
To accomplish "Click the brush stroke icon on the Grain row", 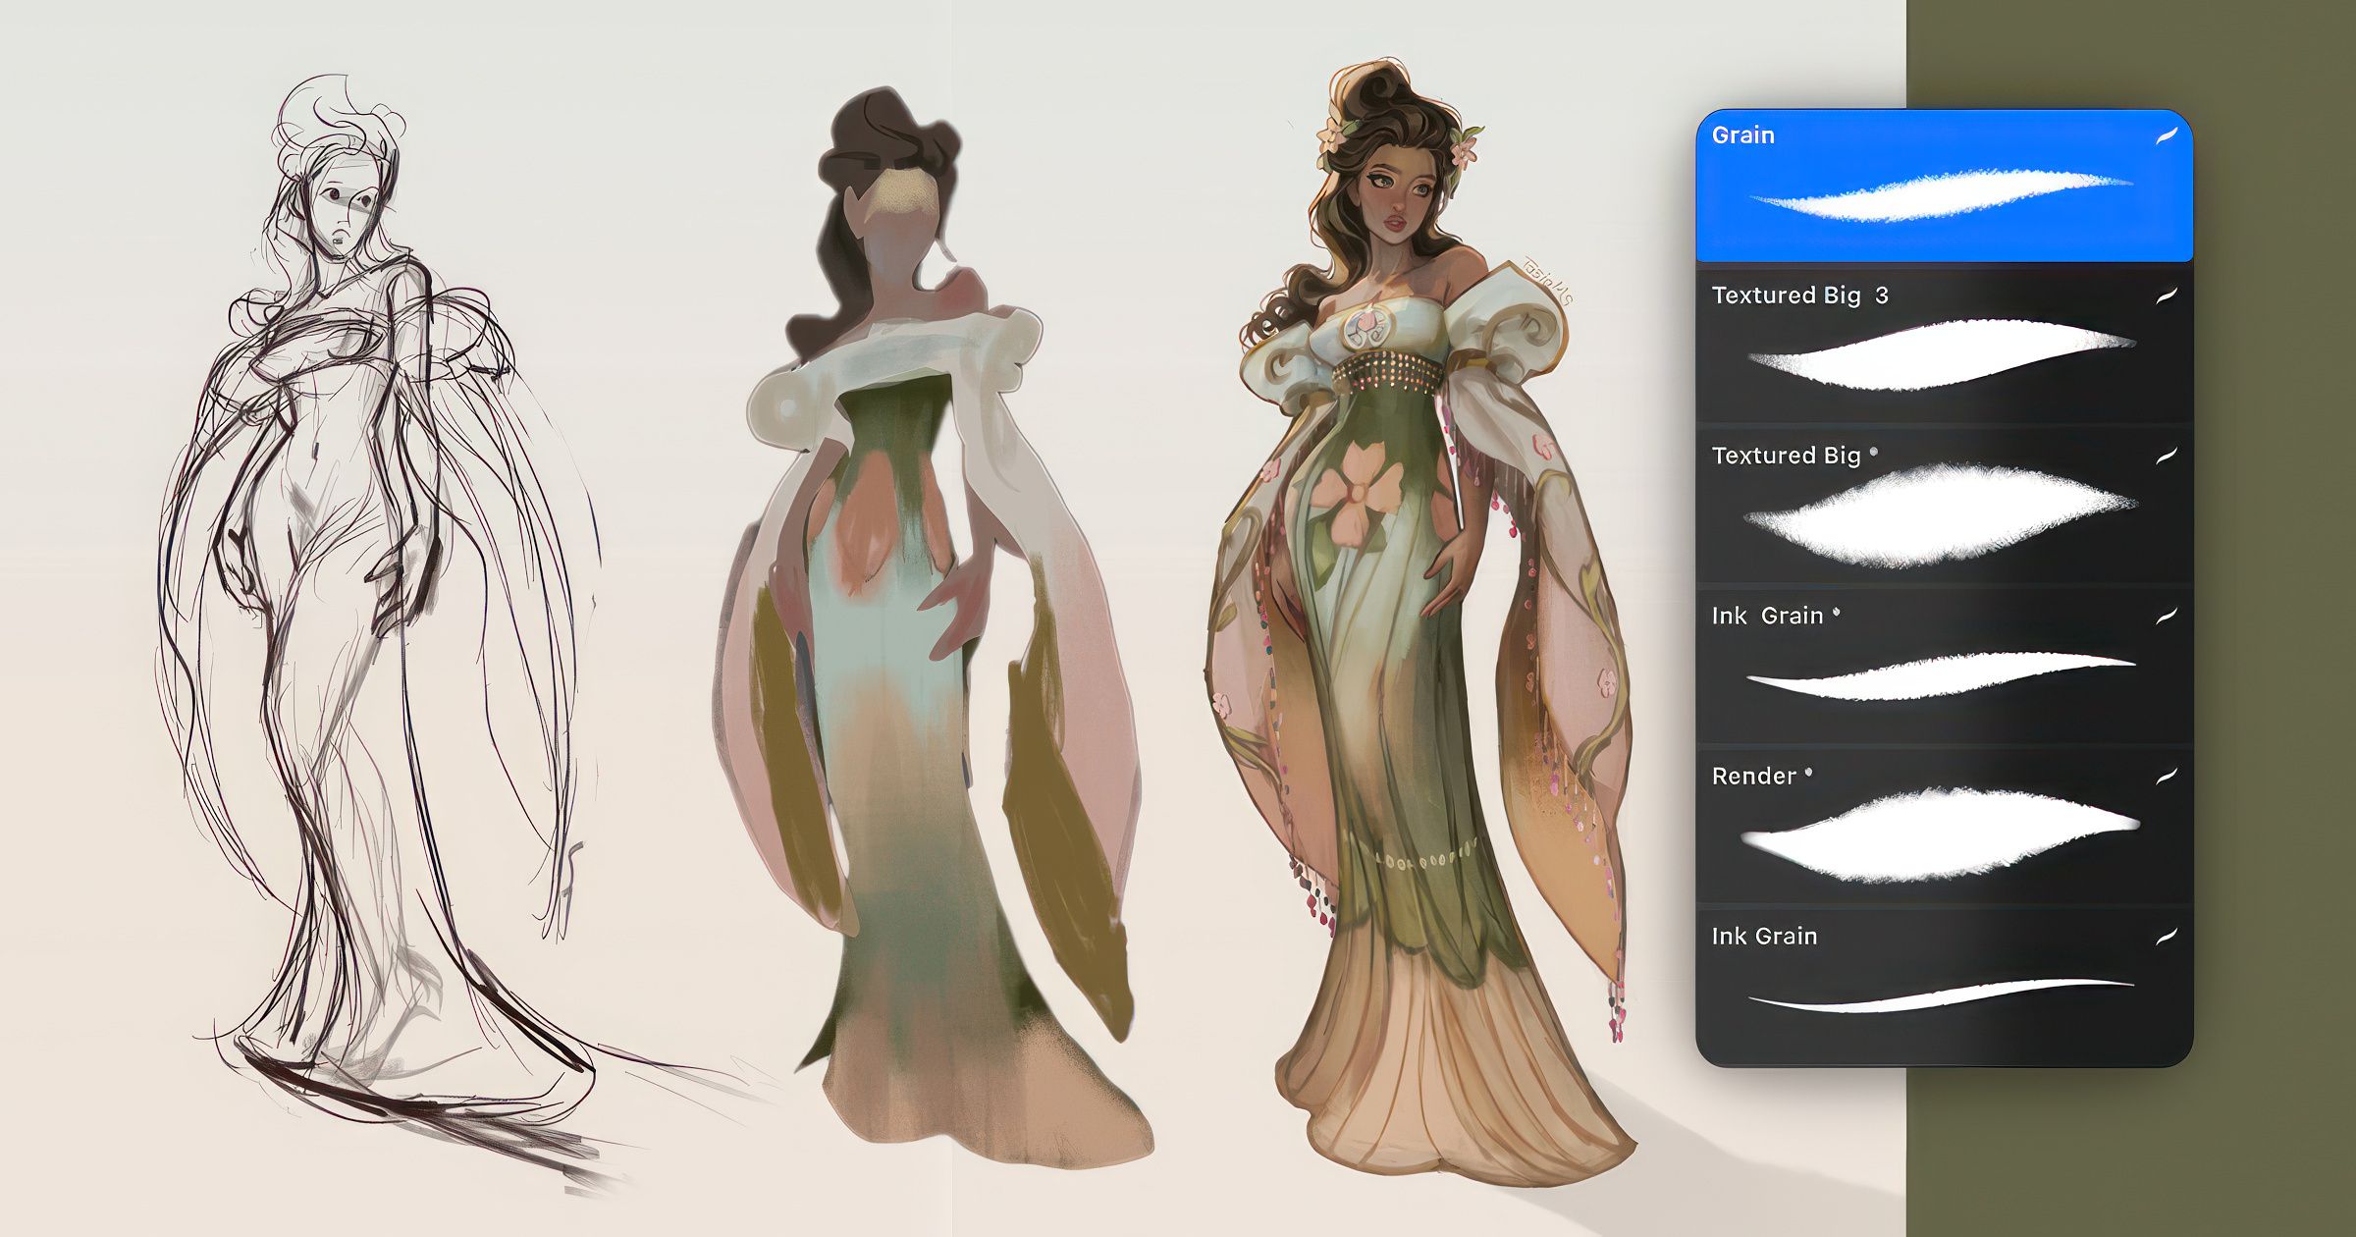I will [x=2167, y=136].
